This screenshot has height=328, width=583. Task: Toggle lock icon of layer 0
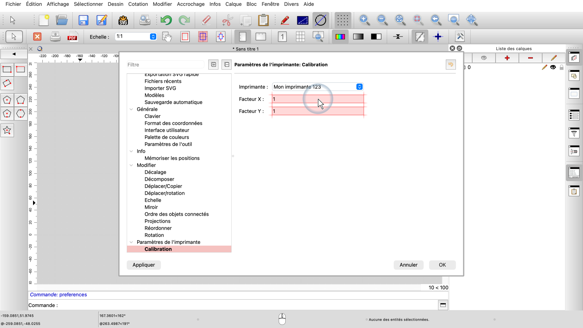coord(561,67)
